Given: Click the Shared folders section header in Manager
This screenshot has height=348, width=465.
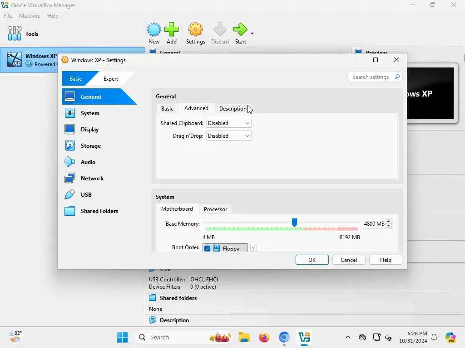Looking at the screenshot, I should coord(178,298).
